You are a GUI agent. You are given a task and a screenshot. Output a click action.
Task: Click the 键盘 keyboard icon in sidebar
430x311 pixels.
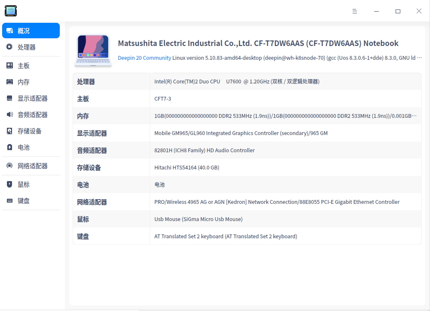(x=9, y=200)
